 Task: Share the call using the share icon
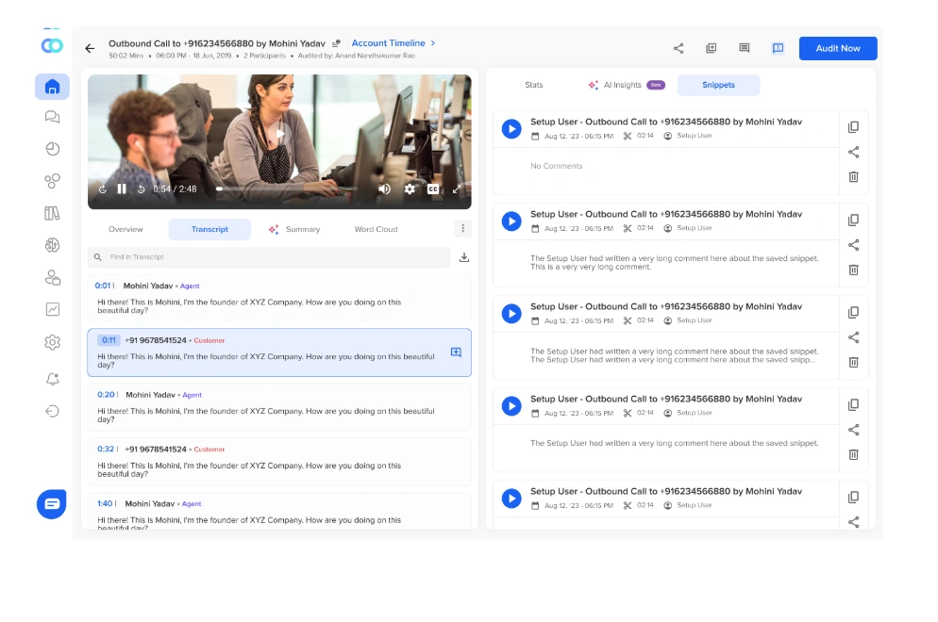[x=678, y=48]
